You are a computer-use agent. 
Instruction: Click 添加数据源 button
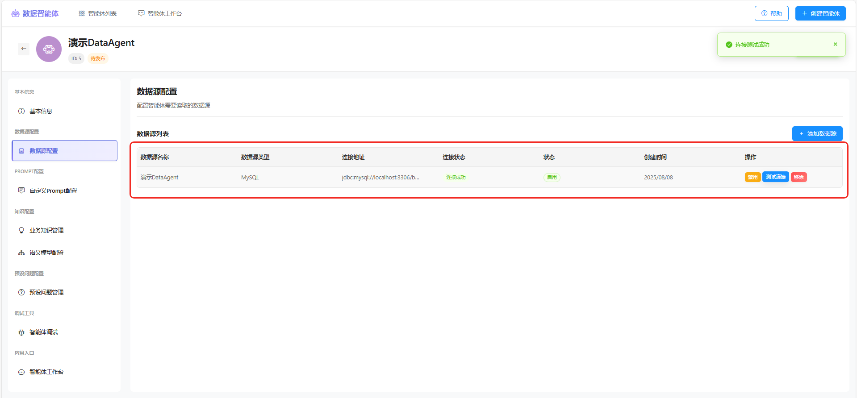(x=817, y=133)
